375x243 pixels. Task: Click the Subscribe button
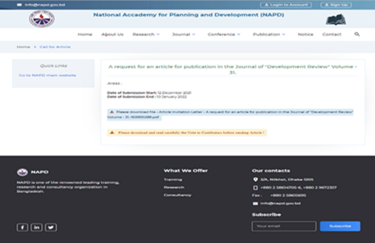[340, 226]
